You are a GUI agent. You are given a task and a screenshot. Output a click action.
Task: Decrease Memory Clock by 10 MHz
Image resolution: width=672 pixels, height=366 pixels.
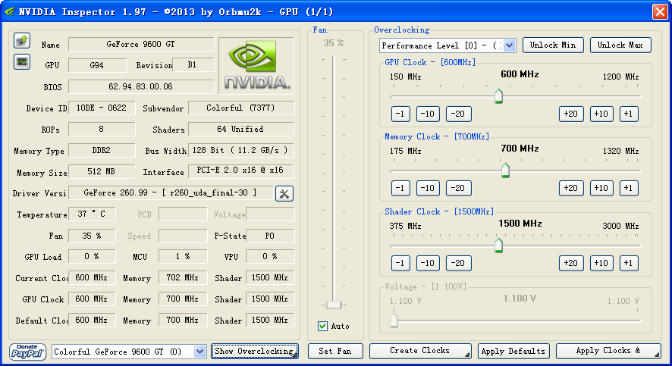point(428,188)
